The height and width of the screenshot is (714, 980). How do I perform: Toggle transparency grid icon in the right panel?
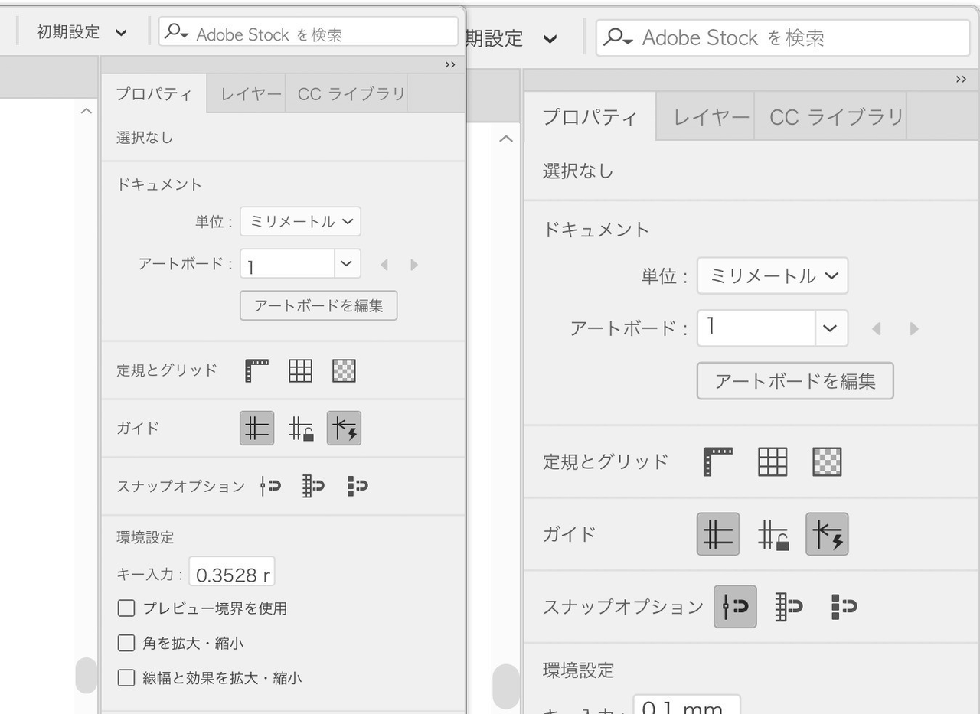coord(827,461)
